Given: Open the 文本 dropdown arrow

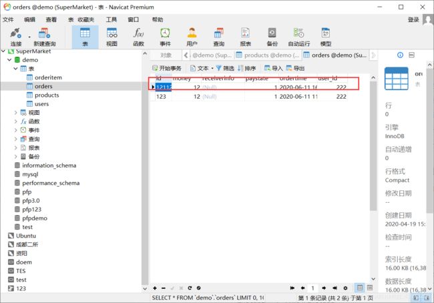Looking at the screenshot, I should click(x=212, y=68).
